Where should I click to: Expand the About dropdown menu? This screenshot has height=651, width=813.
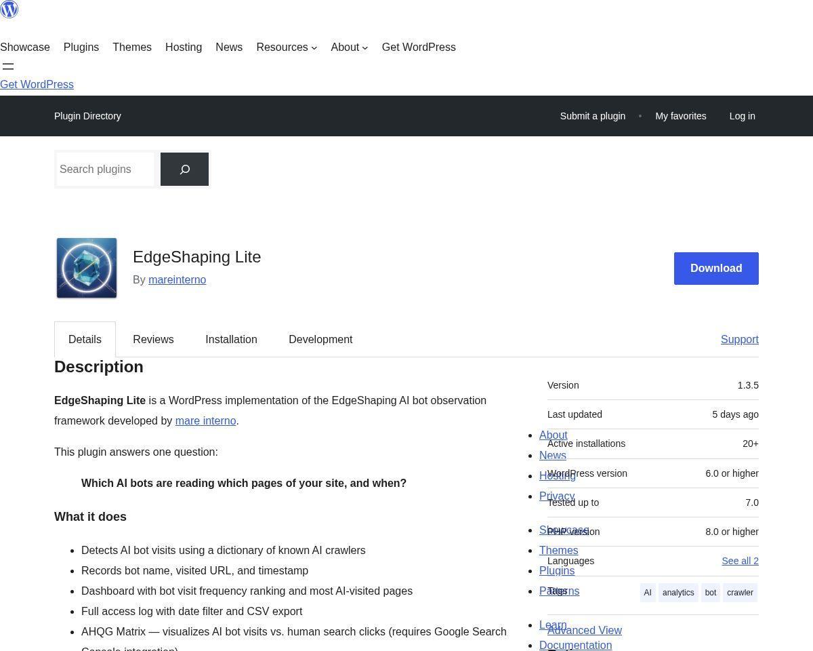point(350,47)
